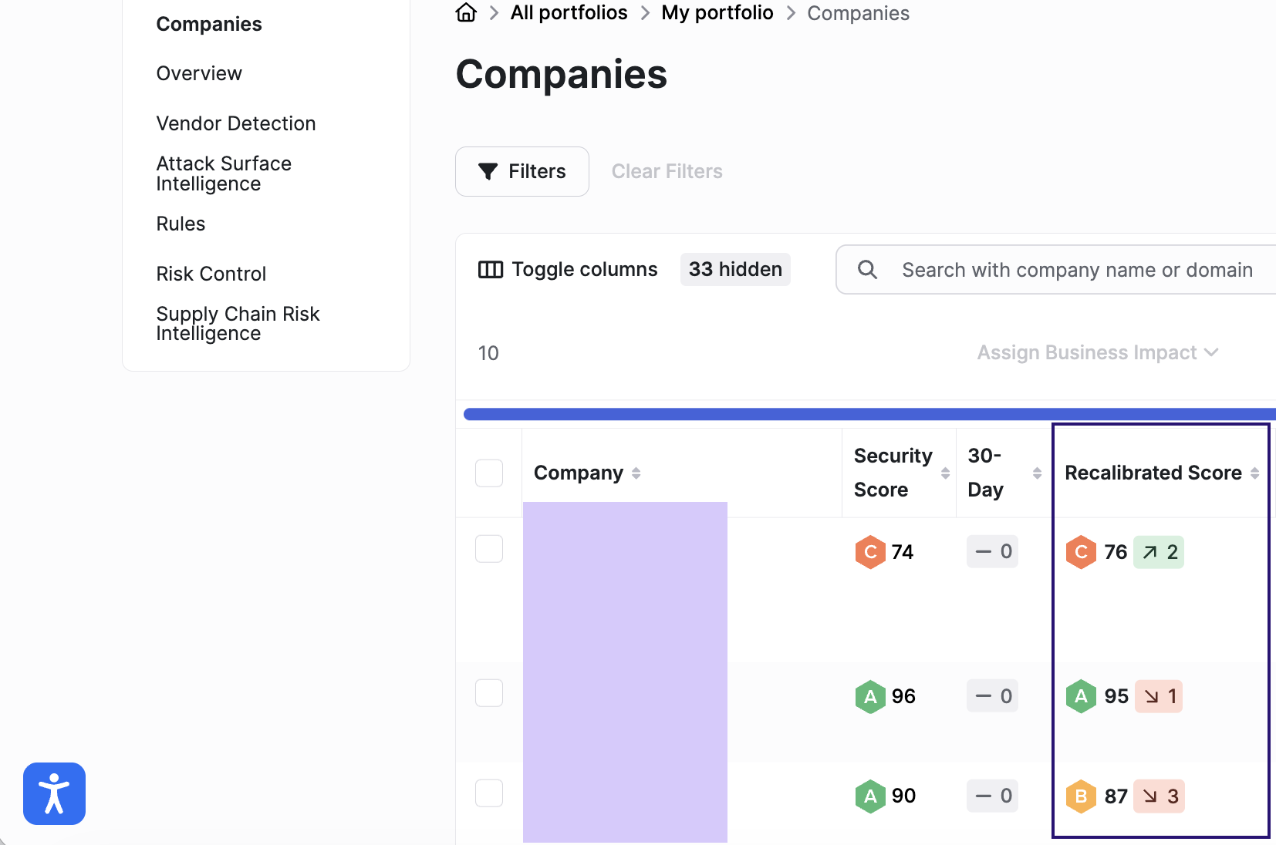Open Attack Surface Intelligence in sidebar
This screenshot has width=1276, height=845.
tap(224, 173)
